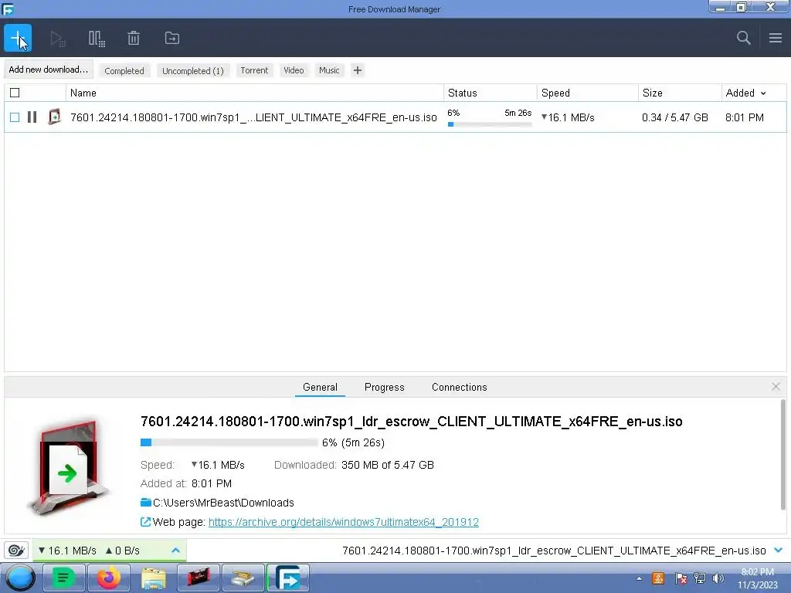Filter by Video downloads
This screenshot has height=593, width=791.
pyautogui.click(x=294, y=70)
